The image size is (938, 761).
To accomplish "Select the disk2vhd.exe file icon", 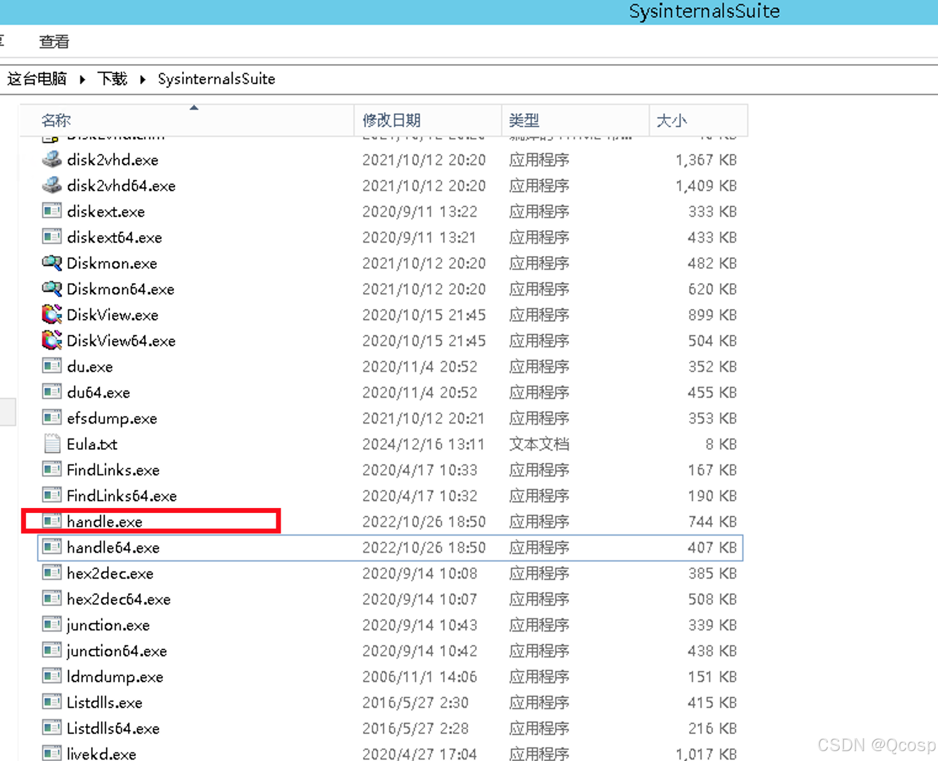I will [x=52, y=159].
